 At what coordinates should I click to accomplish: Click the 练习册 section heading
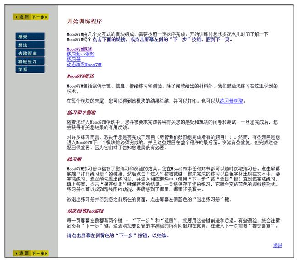(74, 159)
